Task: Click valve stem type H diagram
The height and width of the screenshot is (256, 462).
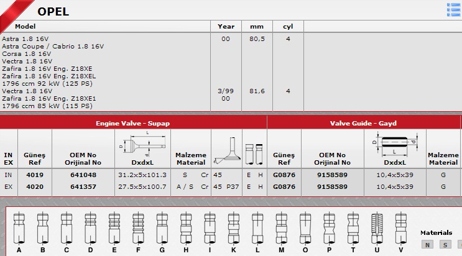Action: (185, 228)
